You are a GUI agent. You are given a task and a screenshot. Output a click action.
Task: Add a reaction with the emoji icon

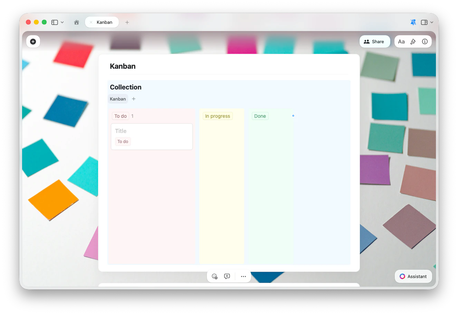click(214, 276)
